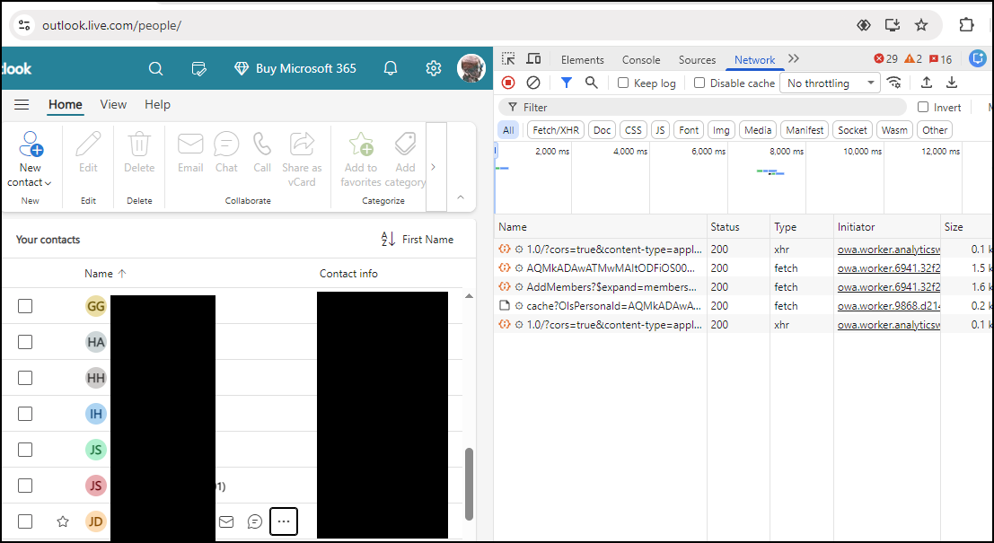Open the browser Extensions puzzle icon
This screenshot has width=994, height=543.
pos(966,25)
